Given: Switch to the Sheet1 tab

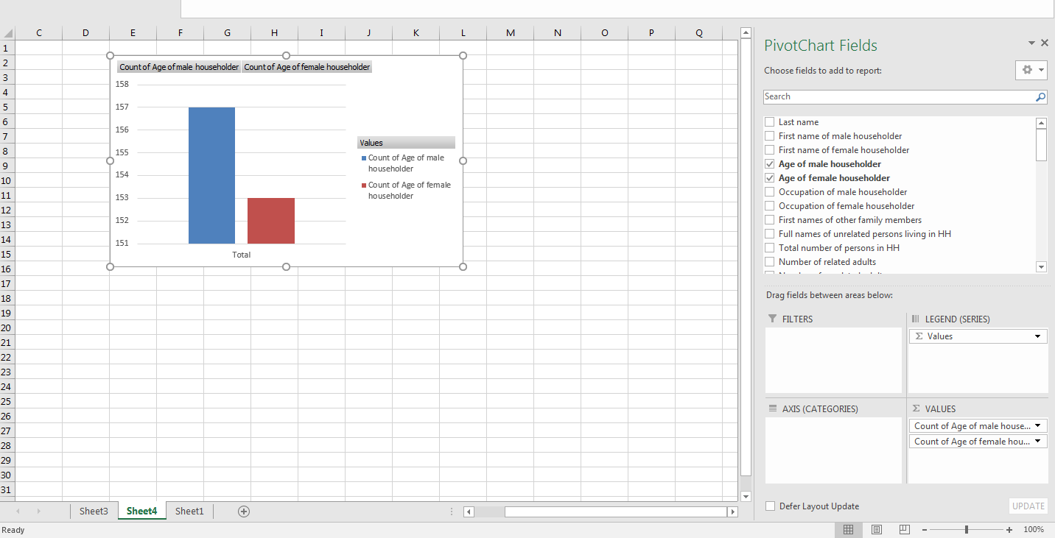Looking at the screenshot, I should [x=189, y=512].
